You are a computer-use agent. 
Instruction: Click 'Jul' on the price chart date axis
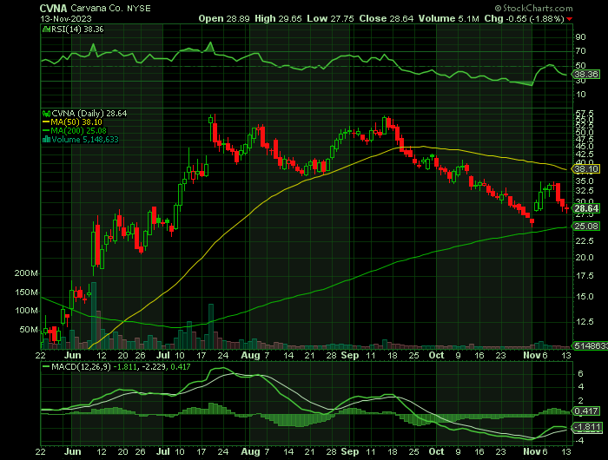click(x=163, y=355)
